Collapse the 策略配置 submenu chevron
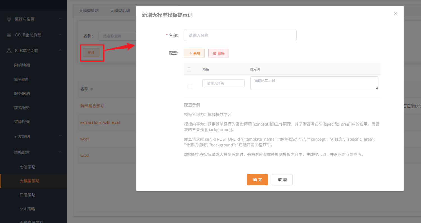421x223 pixels. tap(60, 152)
